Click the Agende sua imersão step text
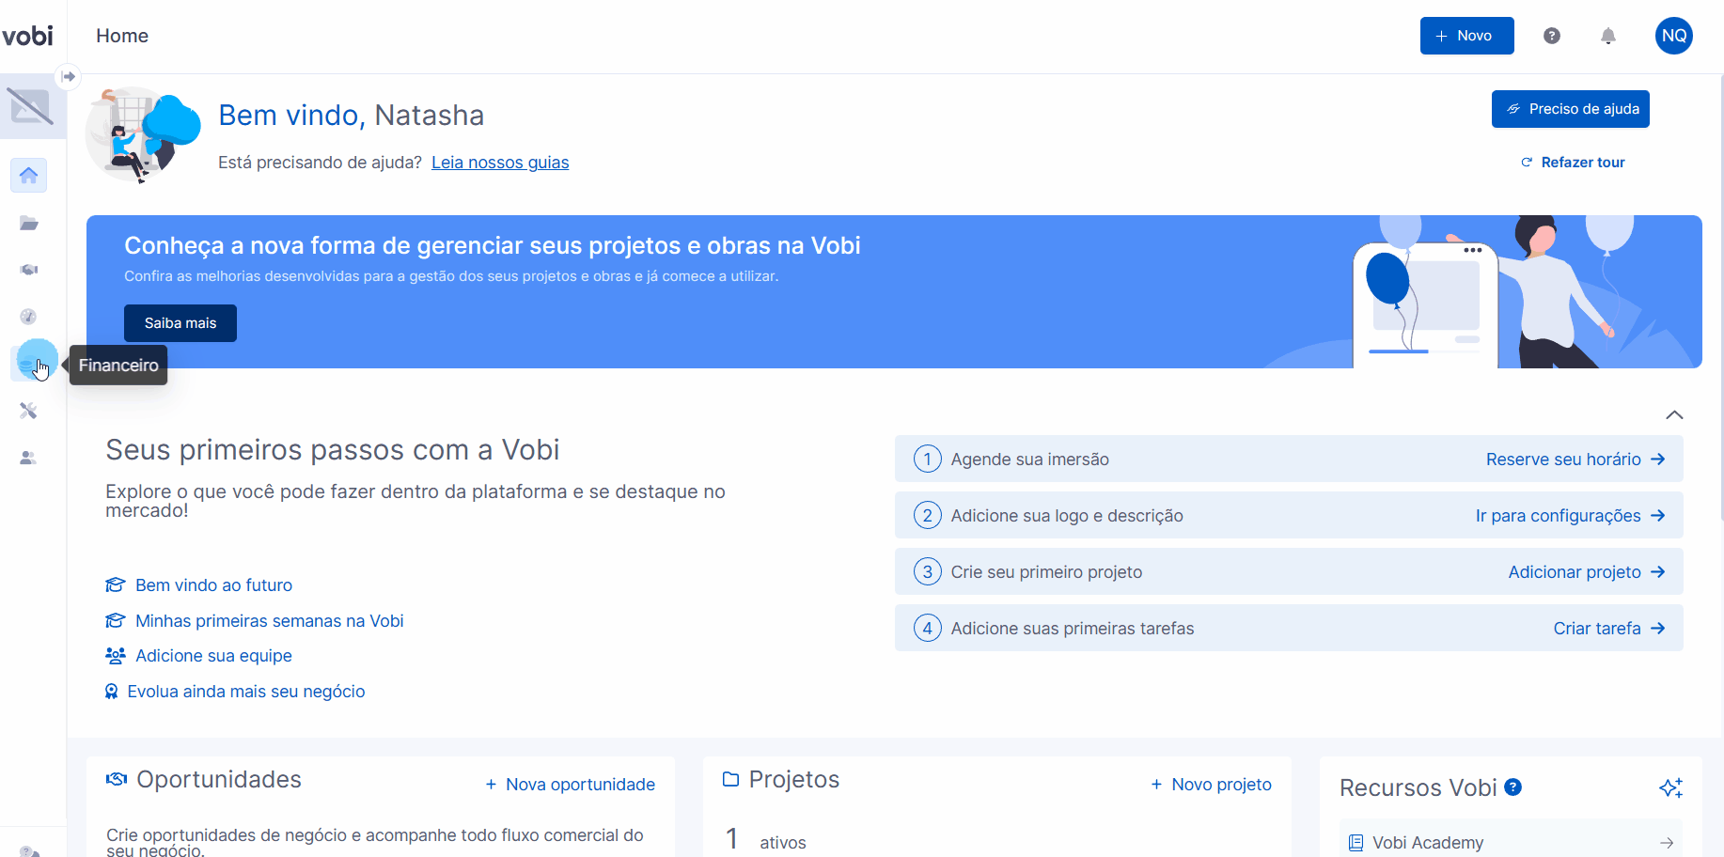The image size is (1724, 857). (1029, 460)
